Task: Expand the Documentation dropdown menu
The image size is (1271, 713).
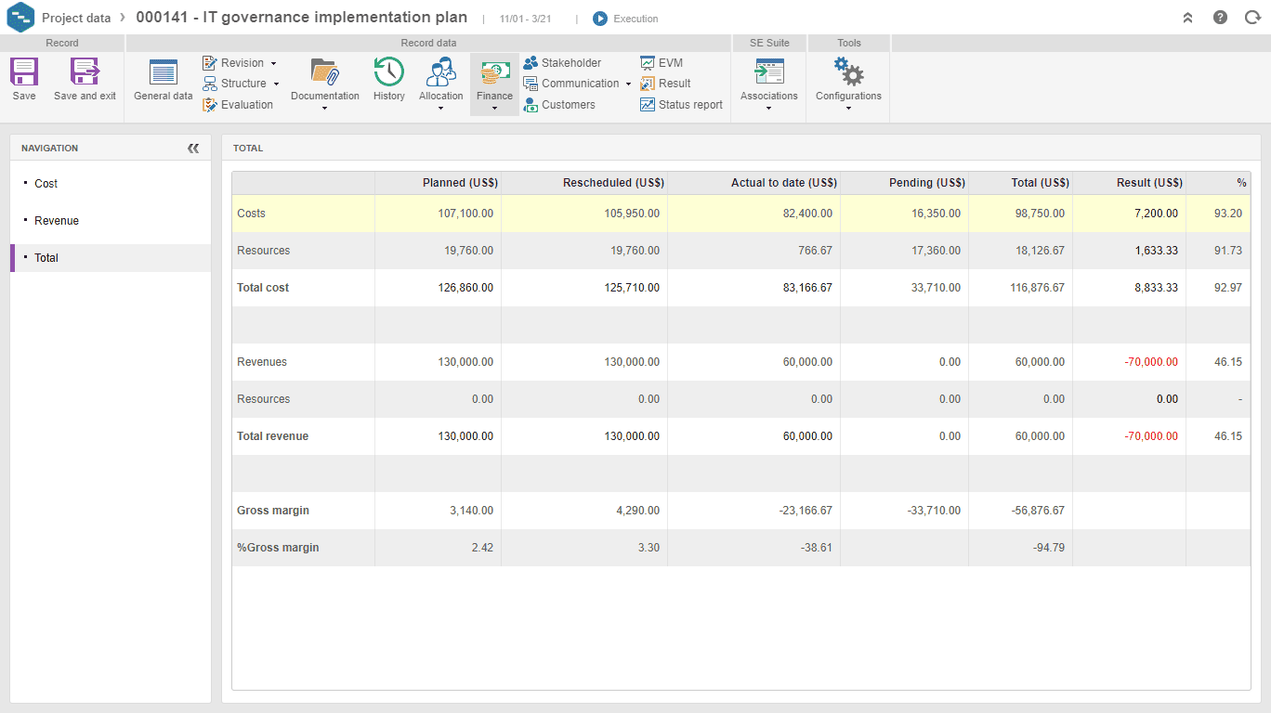Action: [x=324, y=109]
